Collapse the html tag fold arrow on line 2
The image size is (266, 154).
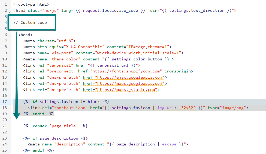coord(9,12)
